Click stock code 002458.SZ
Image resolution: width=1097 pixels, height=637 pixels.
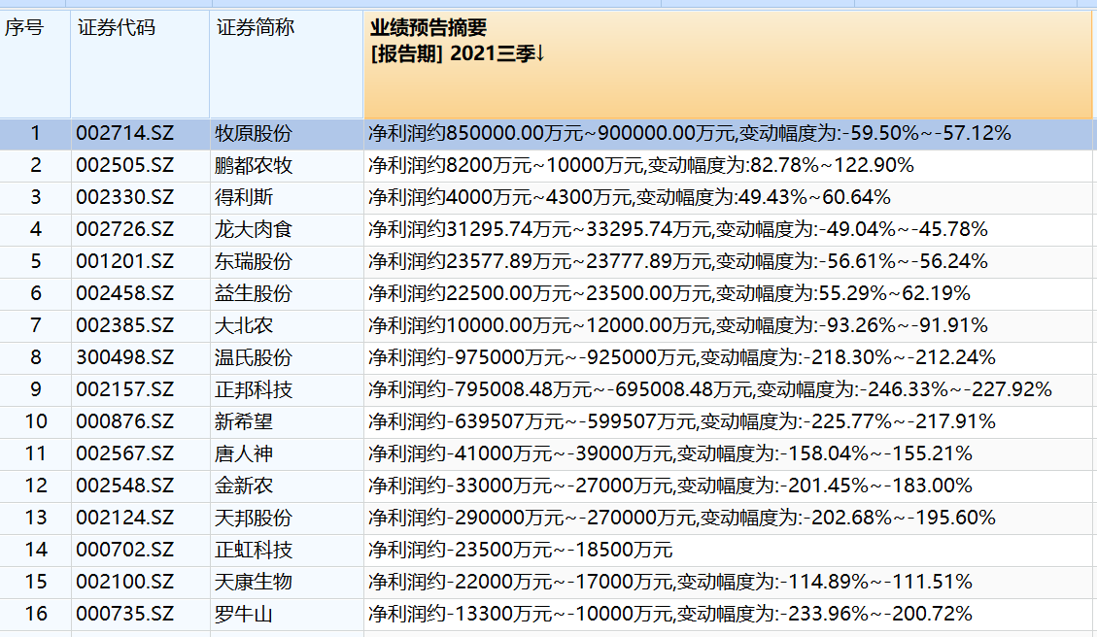[124, 293]
